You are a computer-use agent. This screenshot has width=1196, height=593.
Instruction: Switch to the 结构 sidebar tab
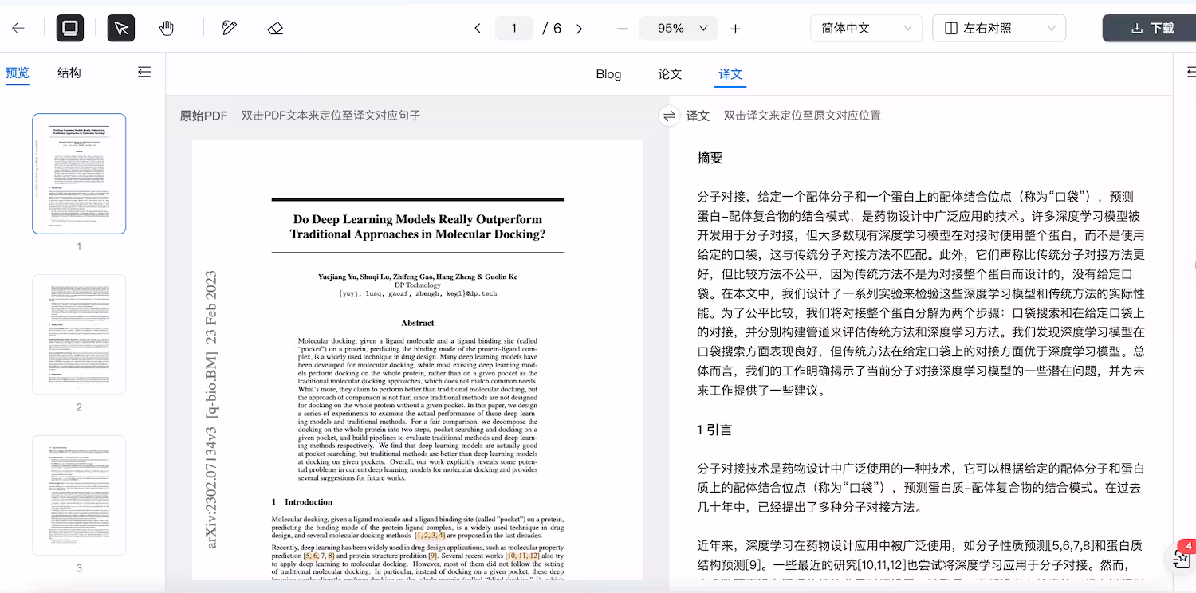coord(69,72)
